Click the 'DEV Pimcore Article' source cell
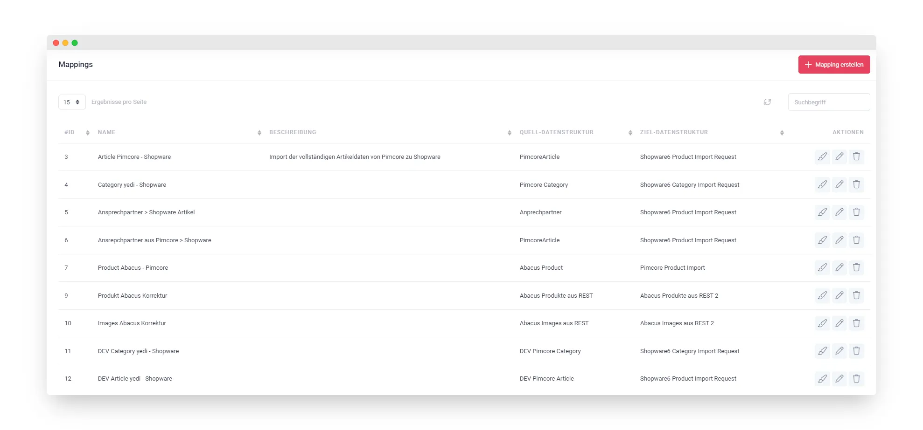Screen dimensions: 923x430 coord(546,379)
